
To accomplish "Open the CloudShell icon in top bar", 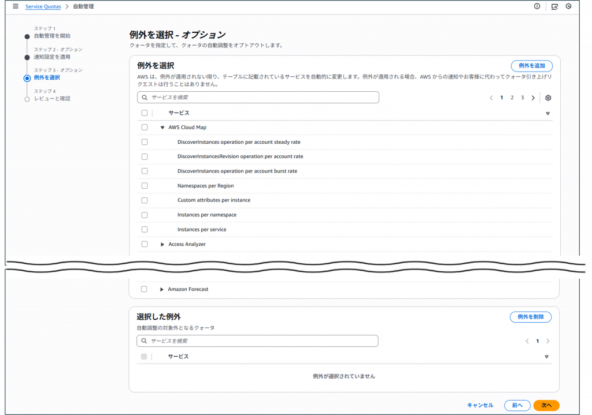I will pos(554,6).
